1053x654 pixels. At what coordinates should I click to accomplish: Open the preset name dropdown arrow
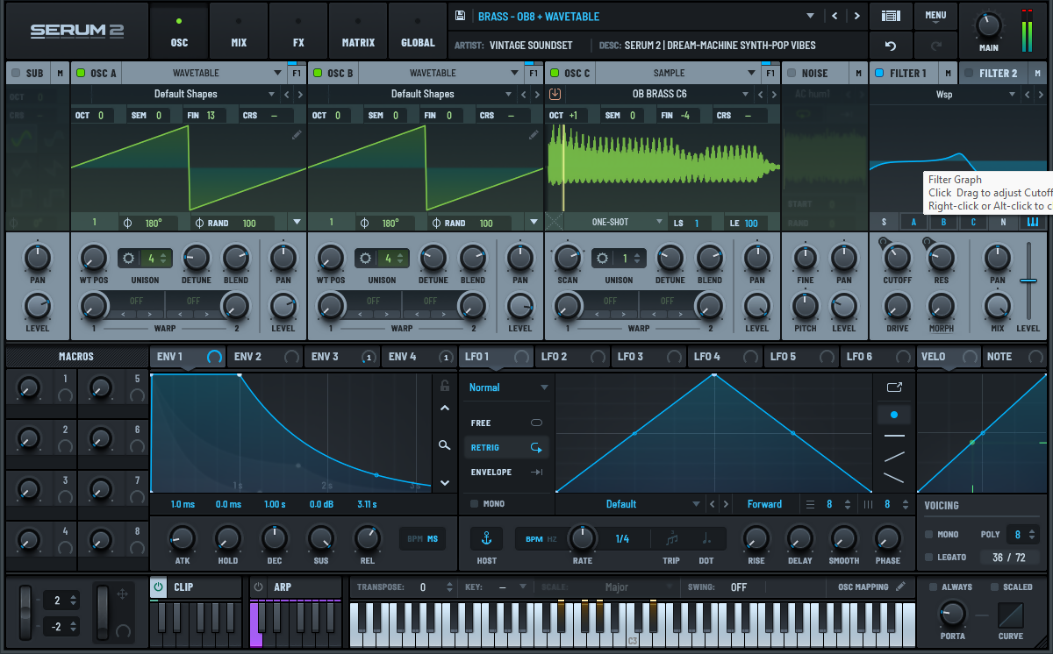coord(810,16)
